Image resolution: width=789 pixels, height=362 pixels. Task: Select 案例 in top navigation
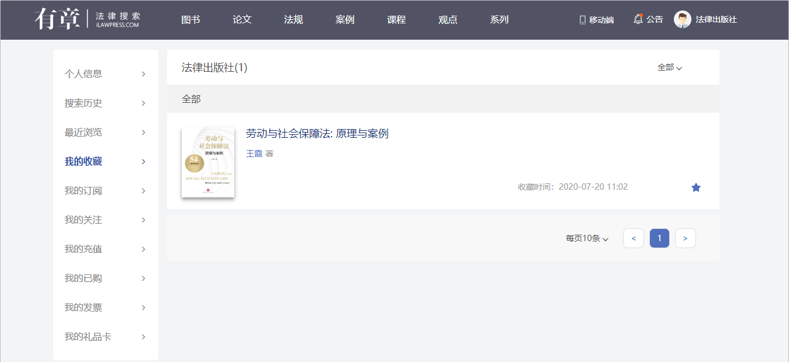click(345, 20)
